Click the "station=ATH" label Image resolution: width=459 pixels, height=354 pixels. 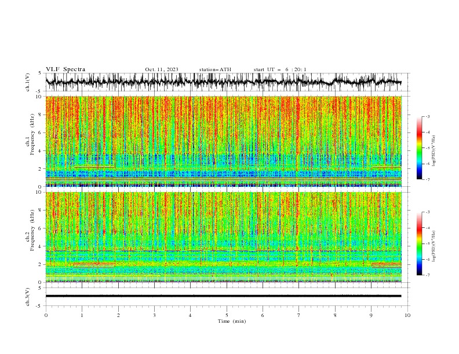tap(215, 69)
